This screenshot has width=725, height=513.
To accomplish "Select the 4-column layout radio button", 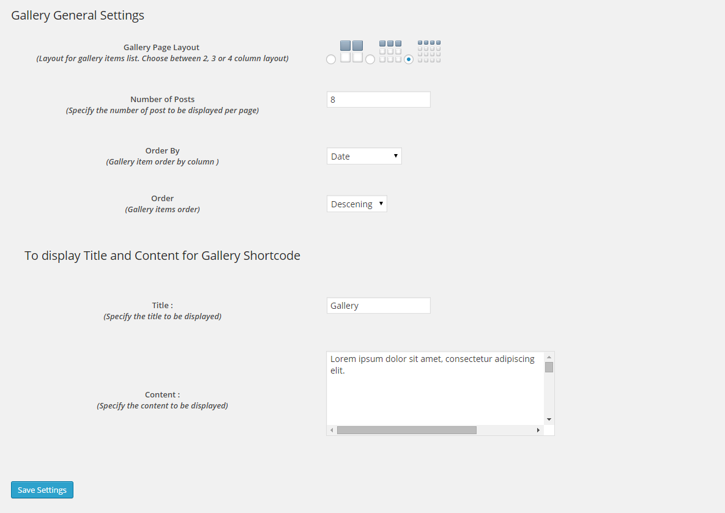I will pos(409,59).
